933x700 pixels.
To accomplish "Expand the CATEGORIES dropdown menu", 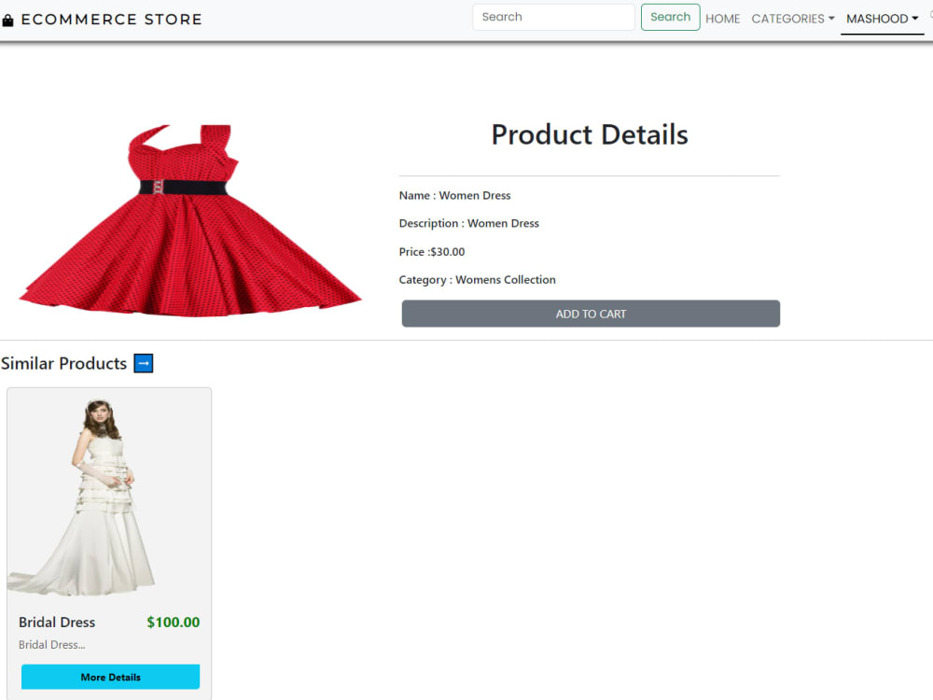I will [x=792, y=19].
